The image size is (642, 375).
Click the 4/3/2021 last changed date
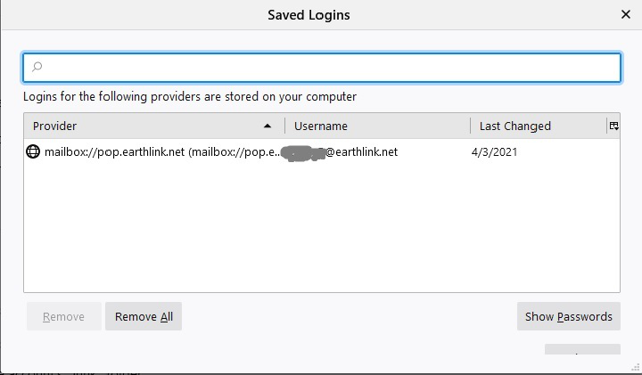click(494, 152)
